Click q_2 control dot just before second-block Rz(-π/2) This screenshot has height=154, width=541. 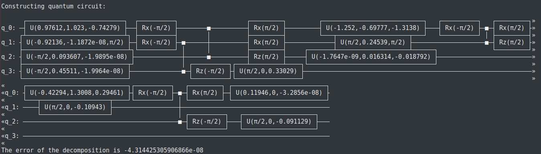[180, 122]
